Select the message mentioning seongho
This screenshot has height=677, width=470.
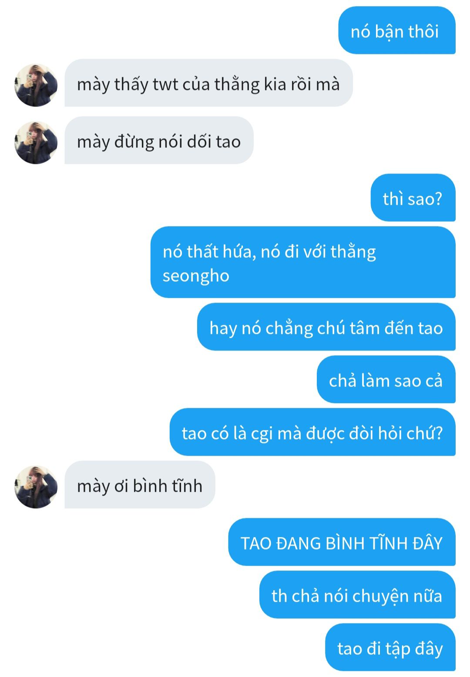[x=303, y=262]
